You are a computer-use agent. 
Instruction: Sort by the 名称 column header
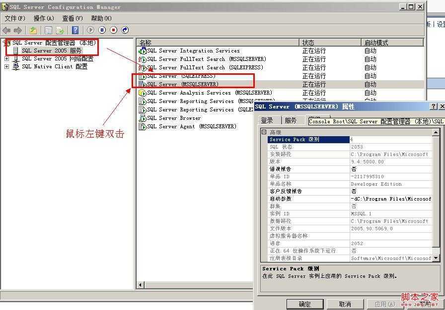point(218,43)
